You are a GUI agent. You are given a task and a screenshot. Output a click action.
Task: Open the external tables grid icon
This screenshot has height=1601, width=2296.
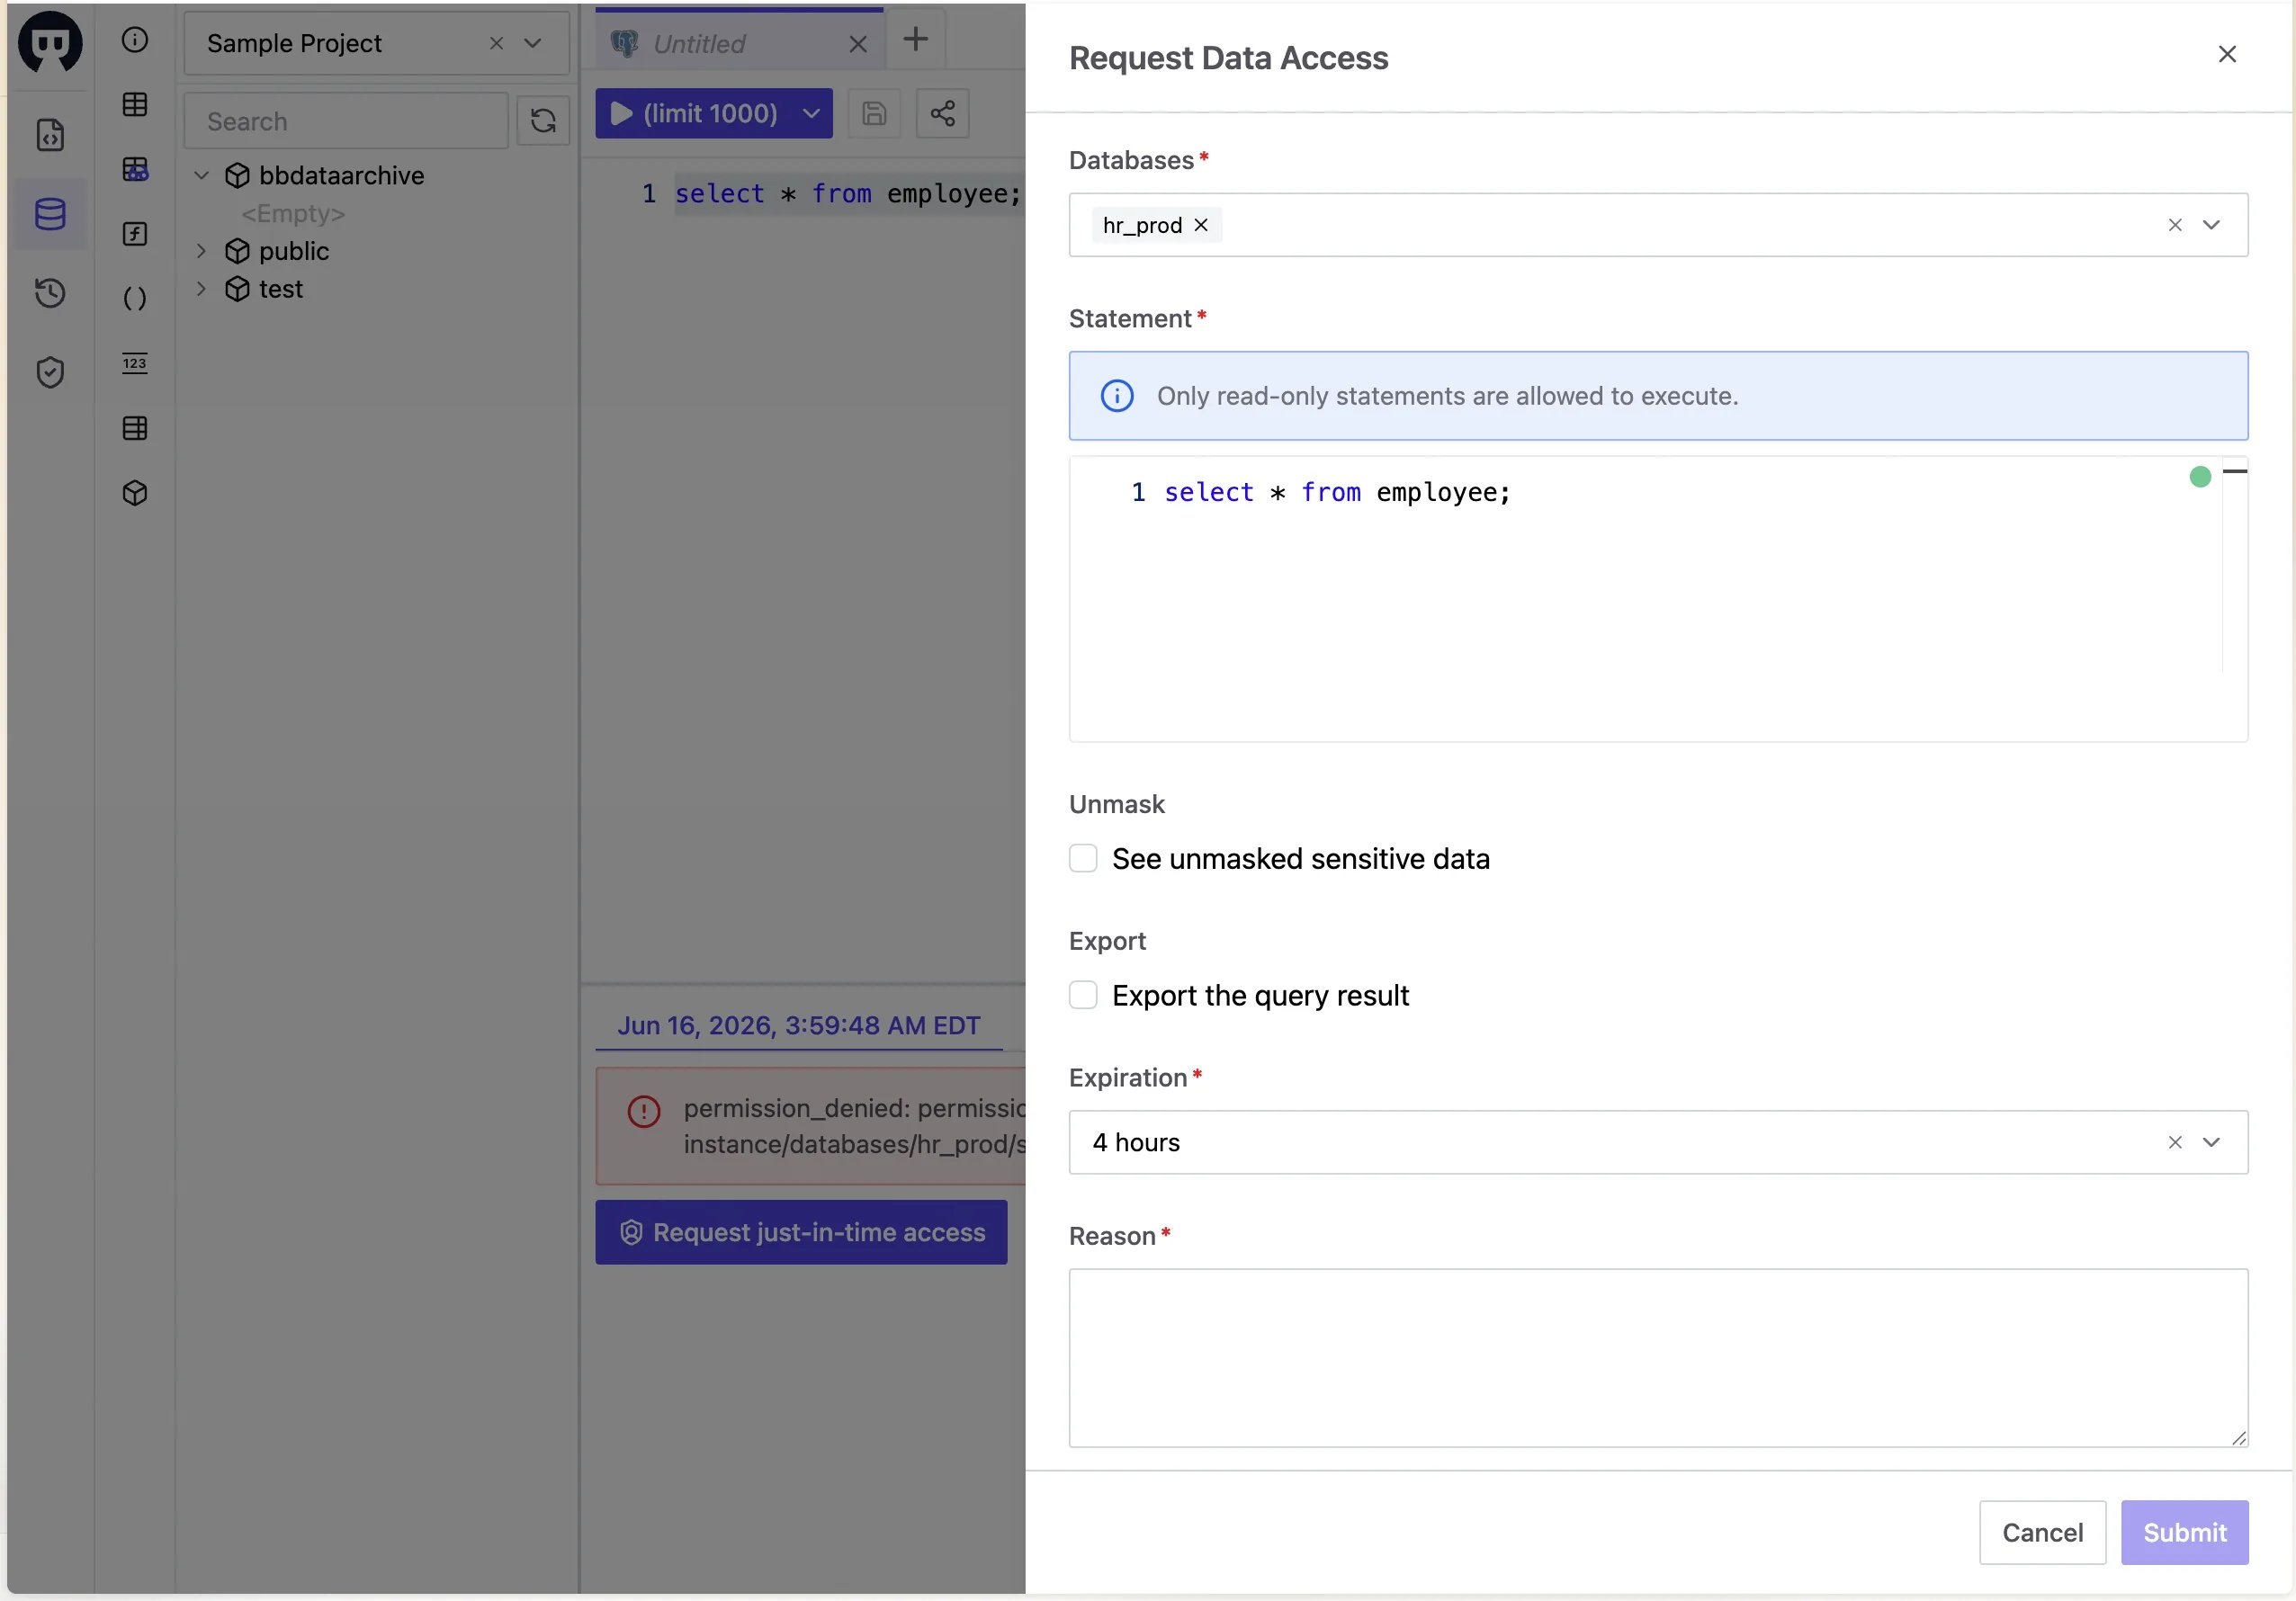pos(135,428)
